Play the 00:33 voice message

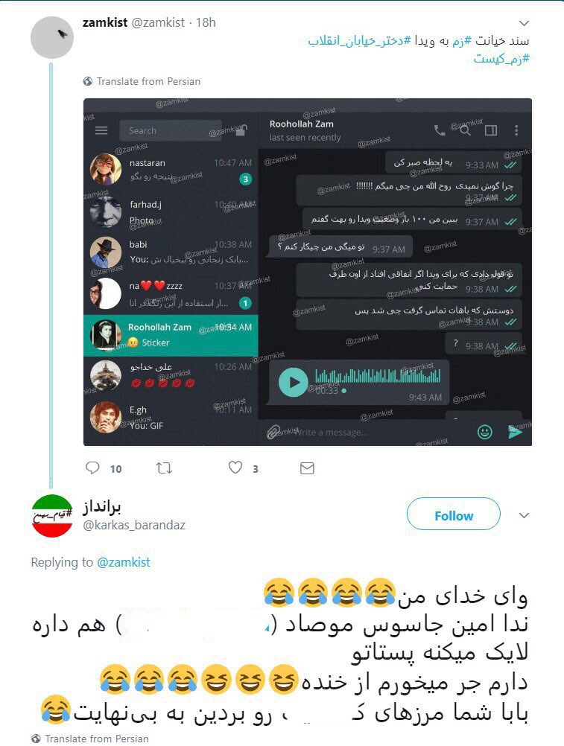coord(293,382)
